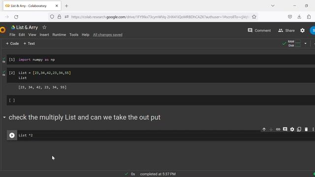
Task: Click All changes saved link
Action: [x=107, y=35]
